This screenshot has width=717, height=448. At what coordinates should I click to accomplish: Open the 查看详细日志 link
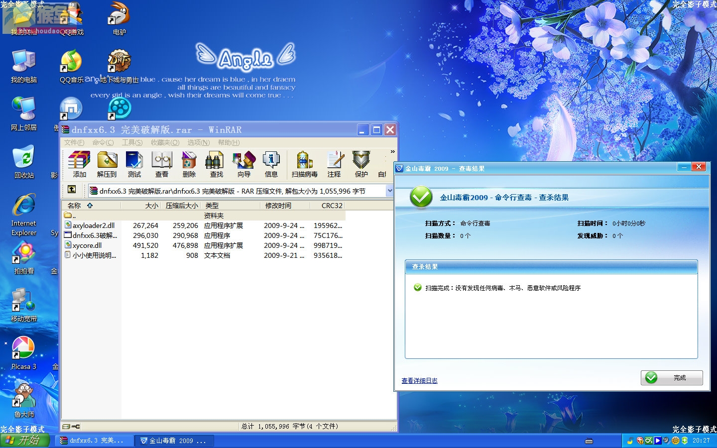click(x=419, y=381)
